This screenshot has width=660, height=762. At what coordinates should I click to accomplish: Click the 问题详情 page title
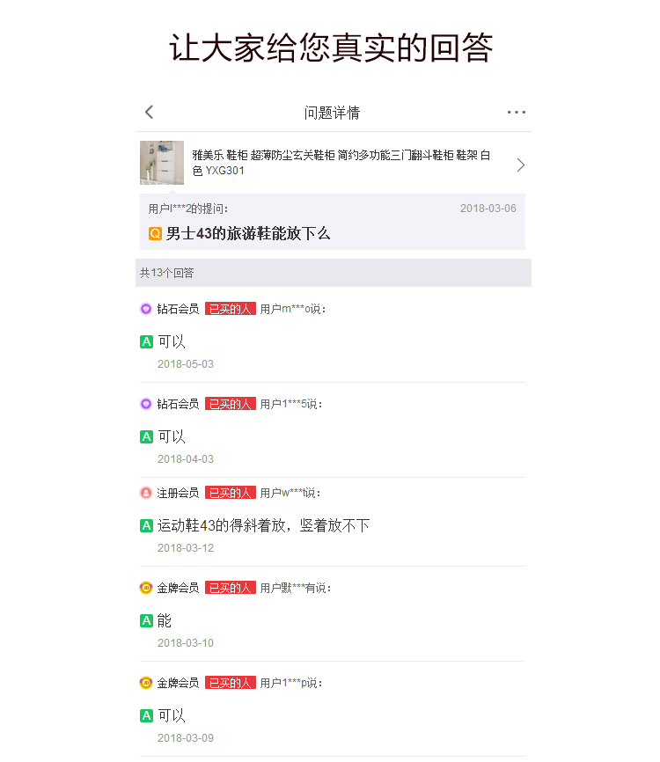tap(332, 113)
